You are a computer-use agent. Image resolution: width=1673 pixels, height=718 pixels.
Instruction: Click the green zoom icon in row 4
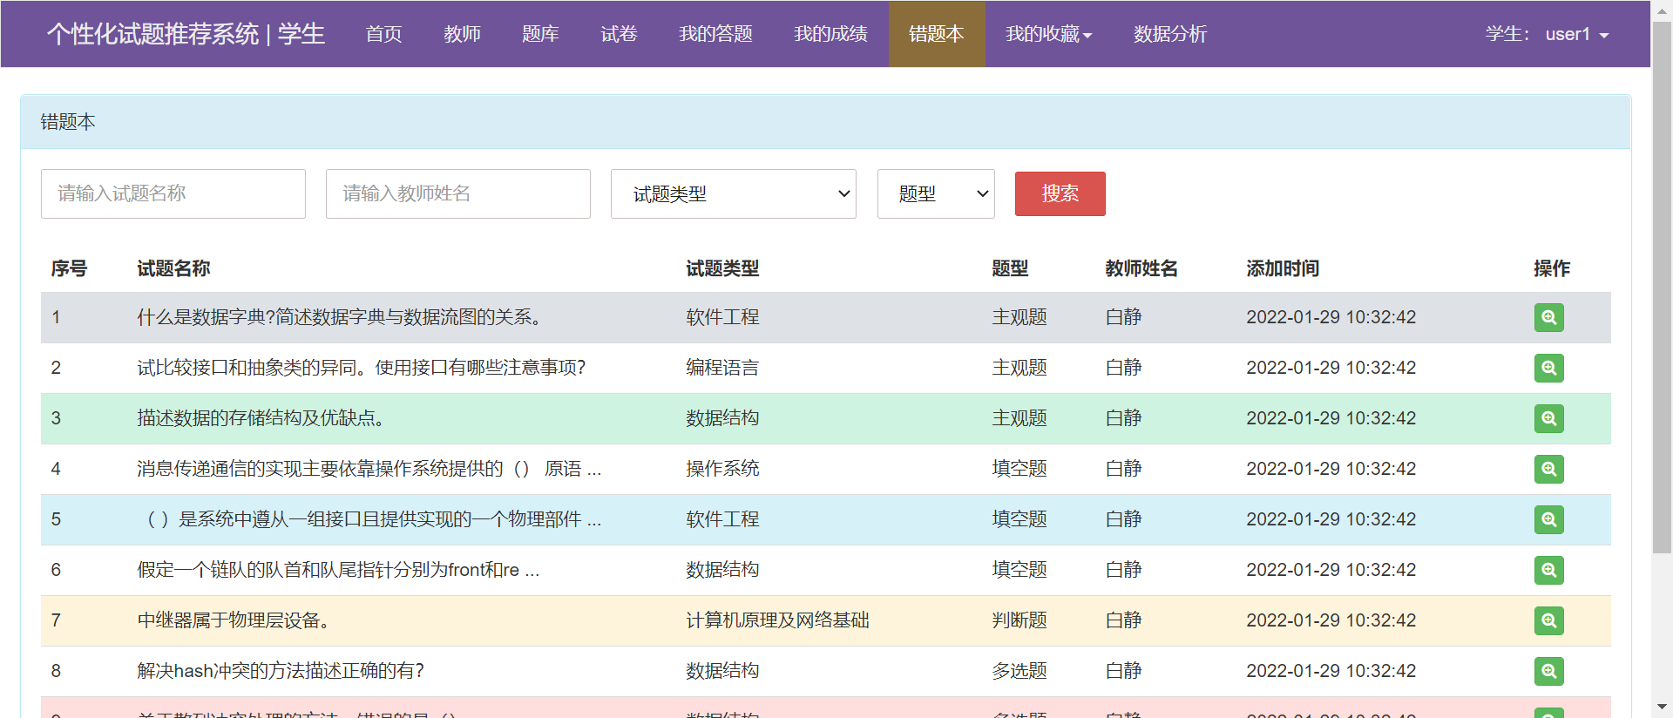pos(1548,469)
